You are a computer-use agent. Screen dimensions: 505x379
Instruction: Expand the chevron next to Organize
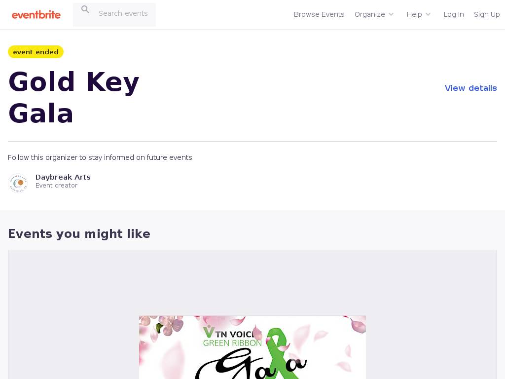click(x=391, y=14)
